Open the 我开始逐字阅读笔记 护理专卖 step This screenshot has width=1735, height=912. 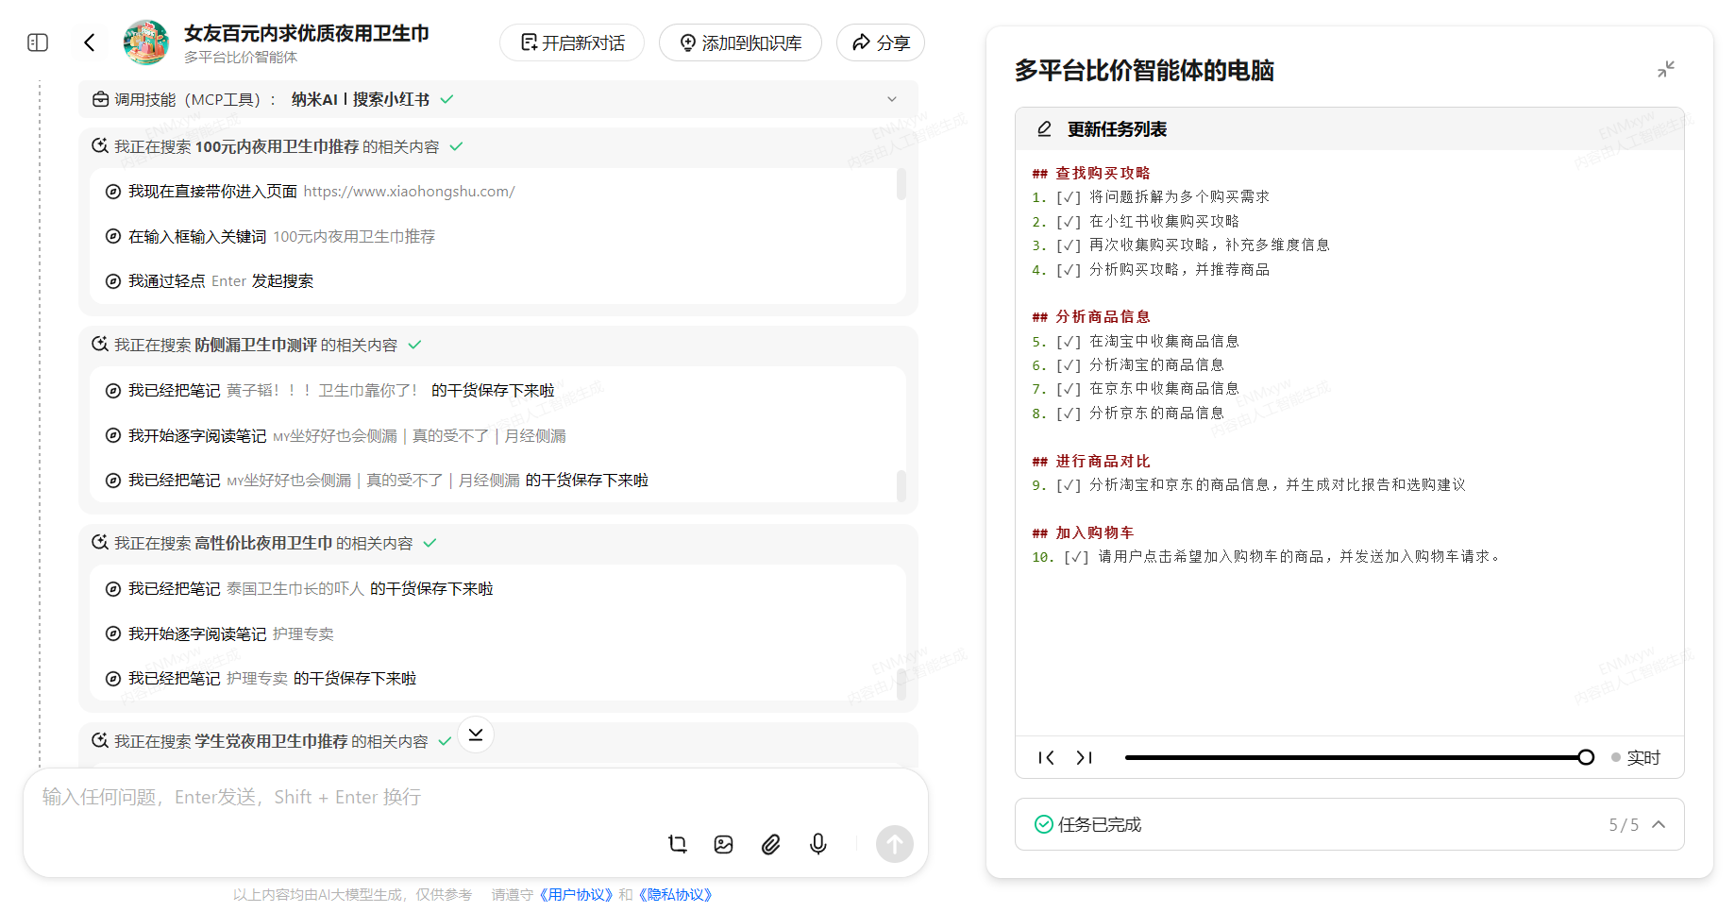click(x=219, y=633)
